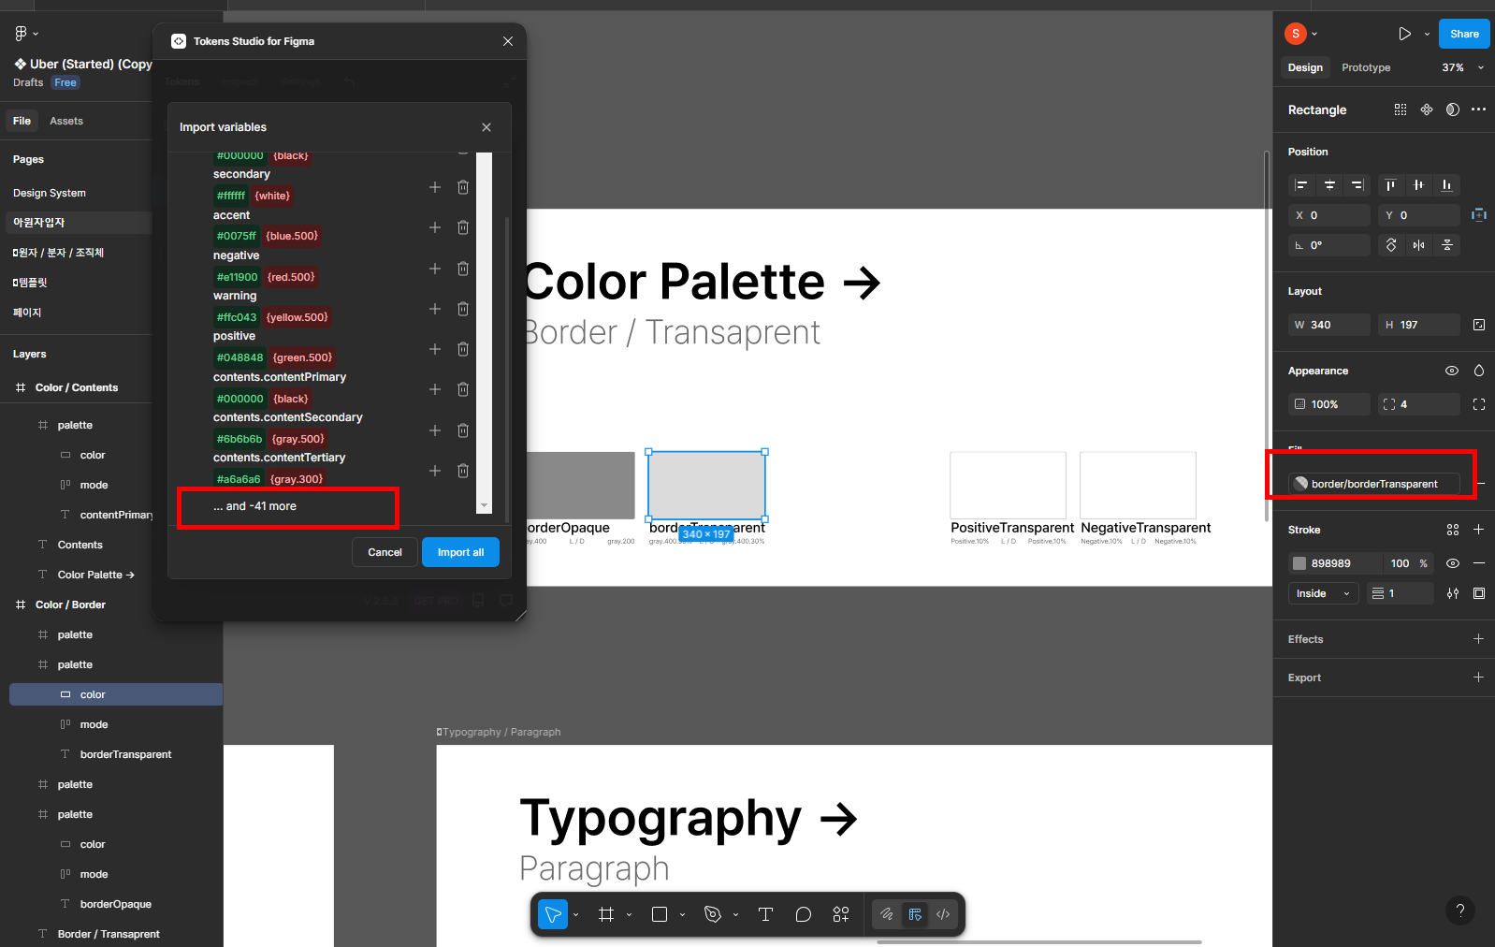Image resolution: width=1495 pixels, height=947 pixels.
Task: Add the contents.contentSecondary token with plus icon
Action: pos(435,430)
